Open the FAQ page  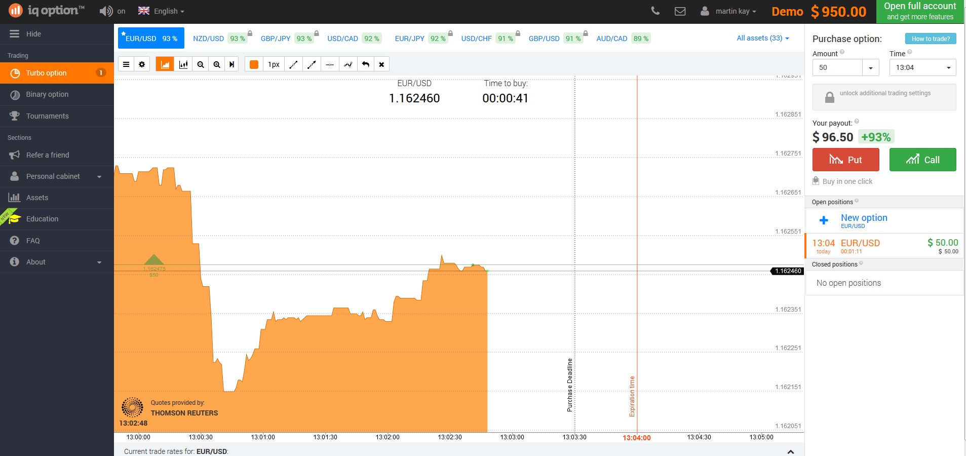point(57,241)
